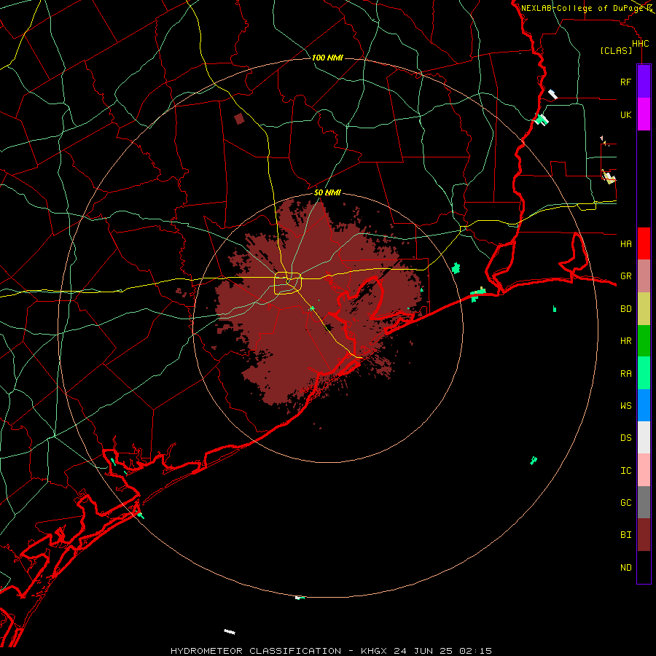Click the 50 NMI range ring label
656x656 pixels.
(327, 192)
